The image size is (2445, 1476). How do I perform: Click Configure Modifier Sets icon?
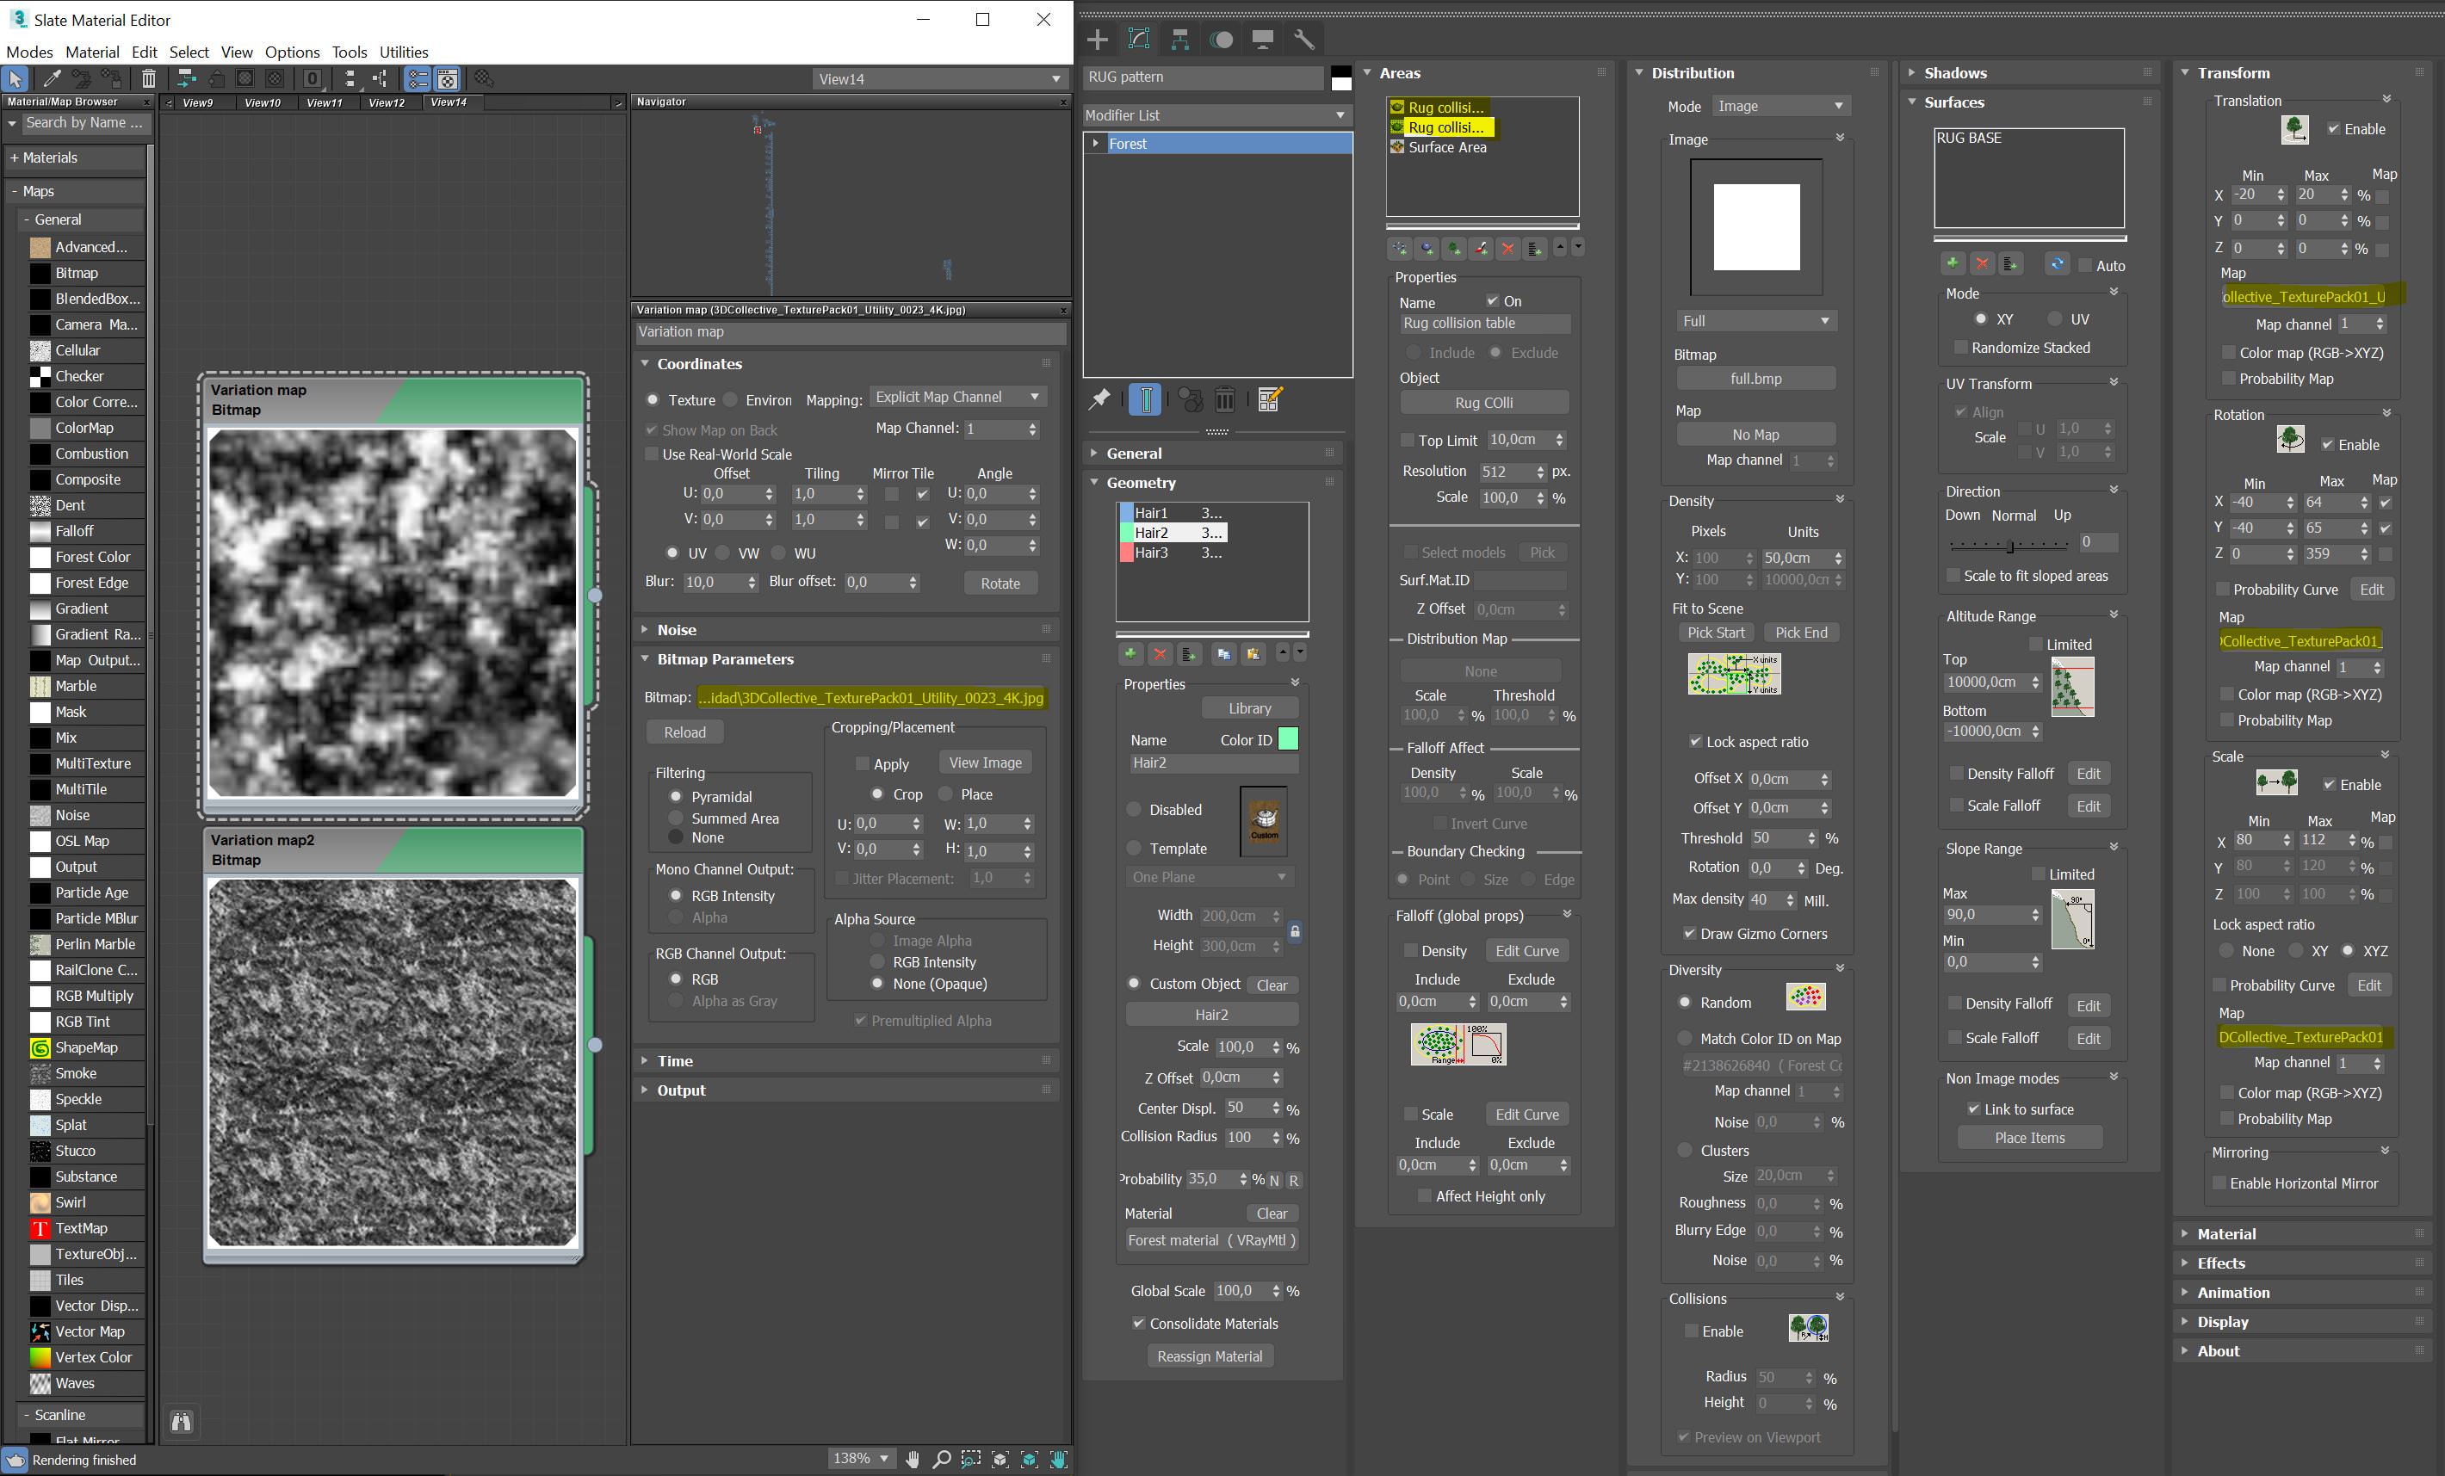click(x=1269, y=399)
